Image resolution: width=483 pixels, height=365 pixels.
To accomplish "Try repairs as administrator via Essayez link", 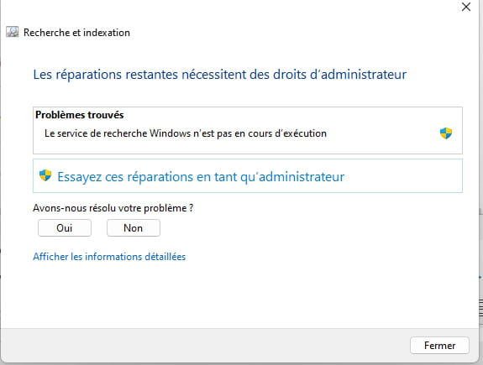I will 201,177.
